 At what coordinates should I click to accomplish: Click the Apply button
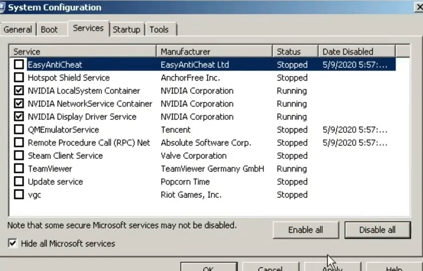[x=332, y=267]
